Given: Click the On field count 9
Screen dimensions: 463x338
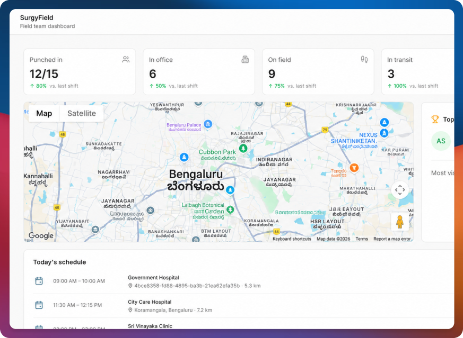Looking at the screenshot, I should coord(272,74).
